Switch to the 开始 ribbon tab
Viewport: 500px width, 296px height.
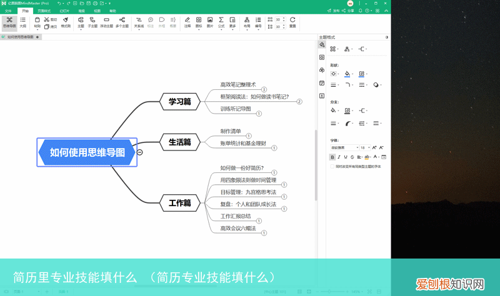pos(25,11)
